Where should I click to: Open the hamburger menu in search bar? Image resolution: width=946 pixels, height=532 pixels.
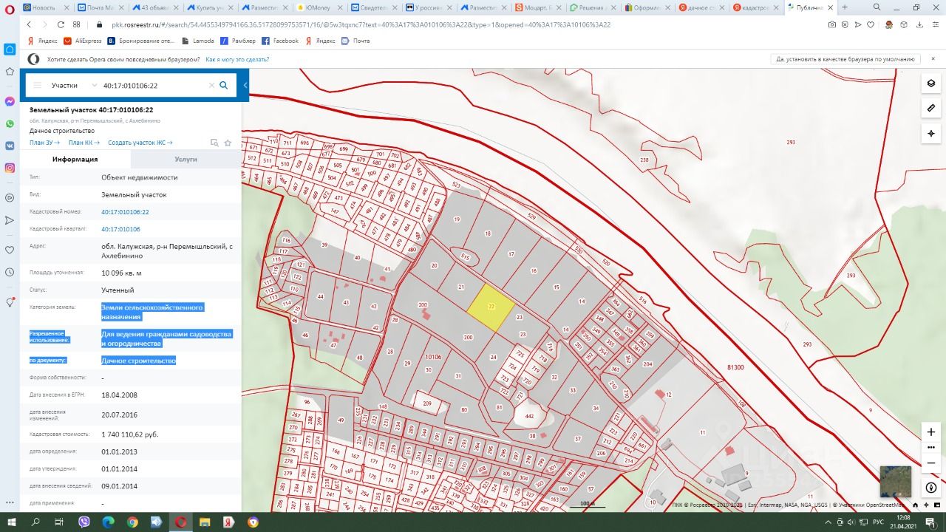coord(38,85)
